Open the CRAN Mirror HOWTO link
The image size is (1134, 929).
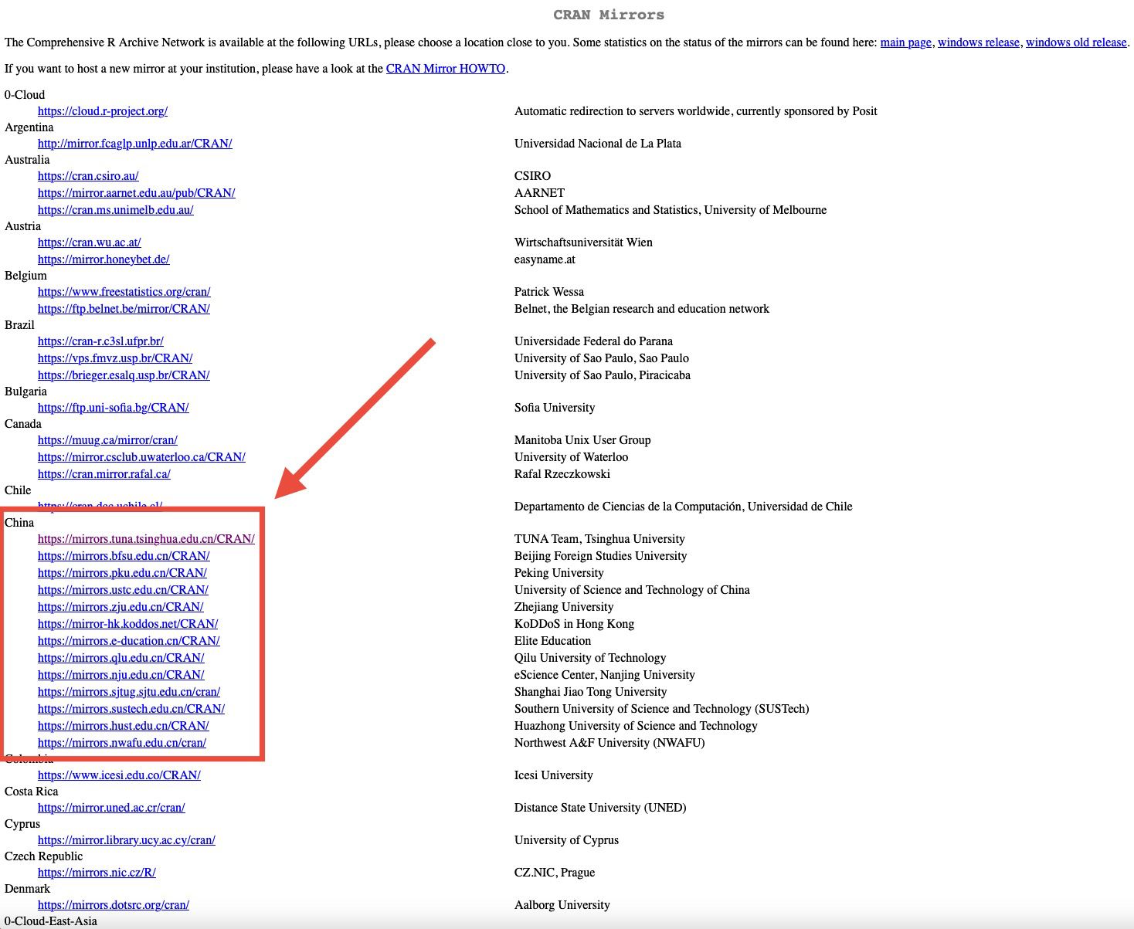click(446, 69)
